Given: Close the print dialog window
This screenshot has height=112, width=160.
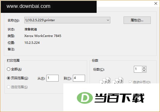Looking at the screenshot, I should pos(156,3).
